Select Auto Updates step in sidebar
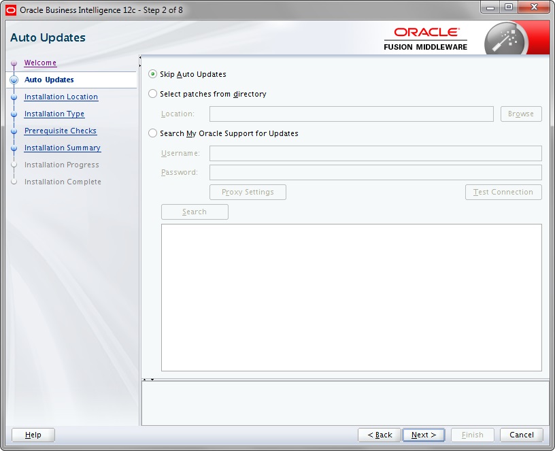Screen dimensions: 555x451 click(x=49, y=80)
